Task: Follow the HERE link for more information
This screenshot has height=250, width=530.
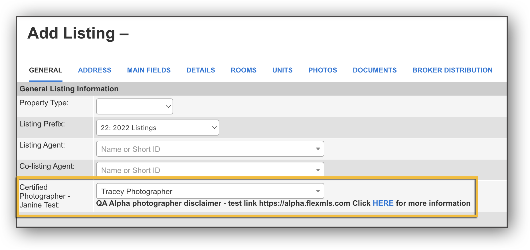Action: point(383,203)
